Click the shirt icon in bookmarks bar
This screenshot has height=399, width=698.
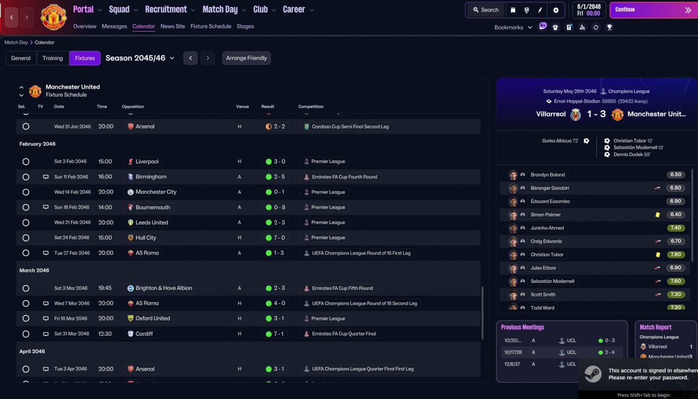point(556,27)
